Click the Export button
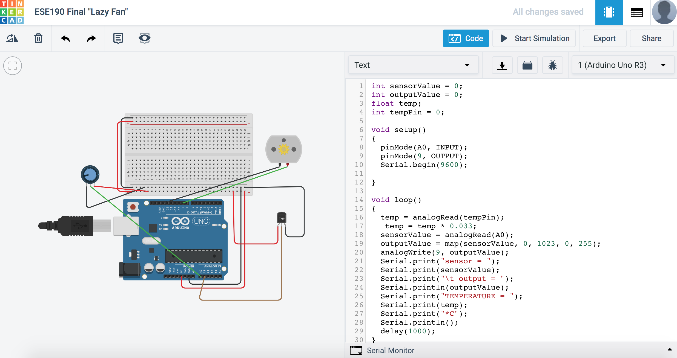Viewport: 677px width, 358px height. [x=604, y=38]
